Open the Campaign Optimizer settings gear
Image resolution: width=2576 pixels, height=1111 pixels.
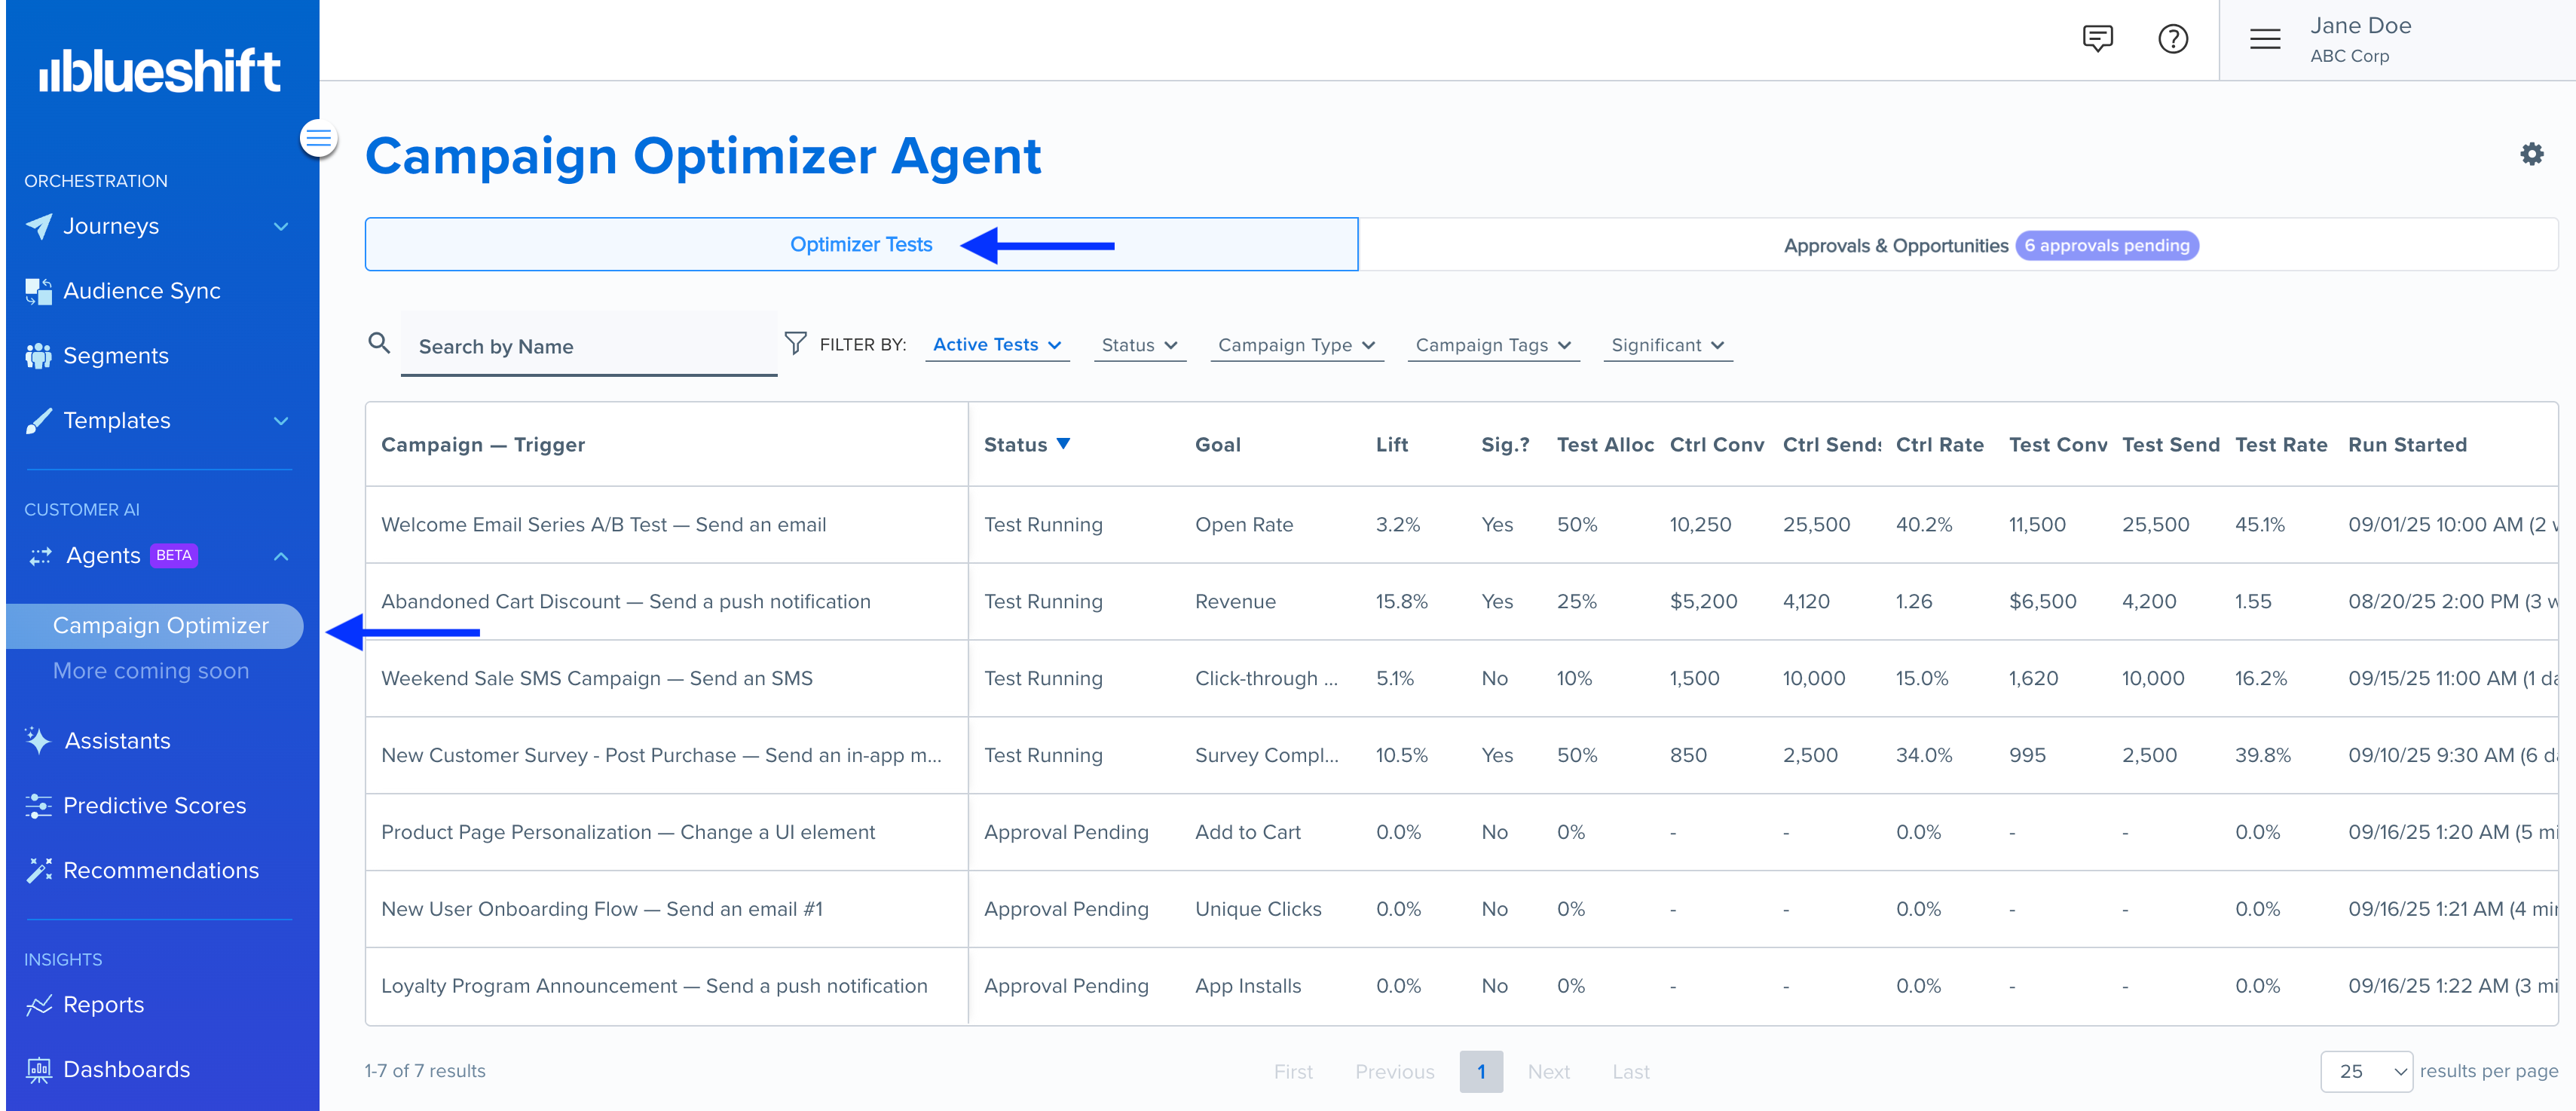click(2533, 154)
